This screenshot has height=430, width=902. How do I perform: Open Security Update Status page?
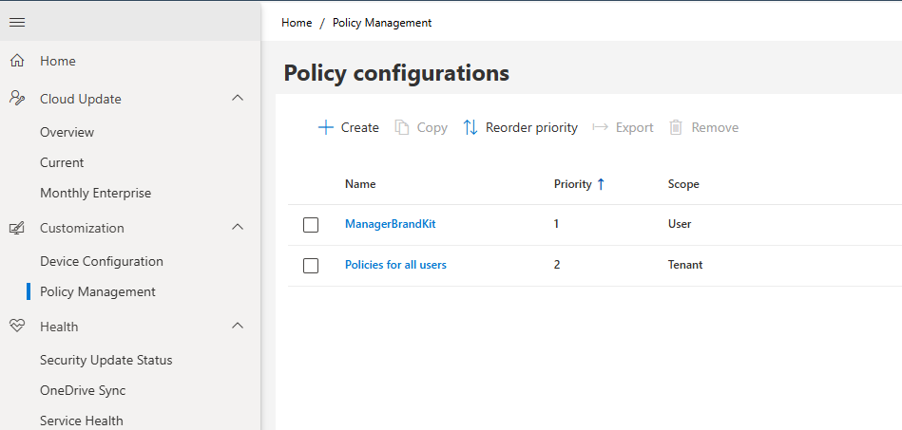106,361
